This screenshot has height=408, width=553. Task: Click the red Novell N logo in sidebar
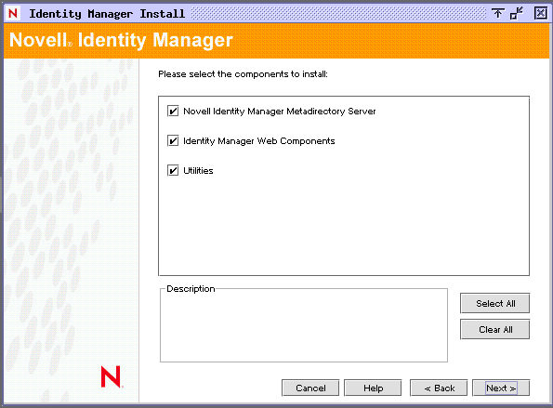tap(112, 376)
